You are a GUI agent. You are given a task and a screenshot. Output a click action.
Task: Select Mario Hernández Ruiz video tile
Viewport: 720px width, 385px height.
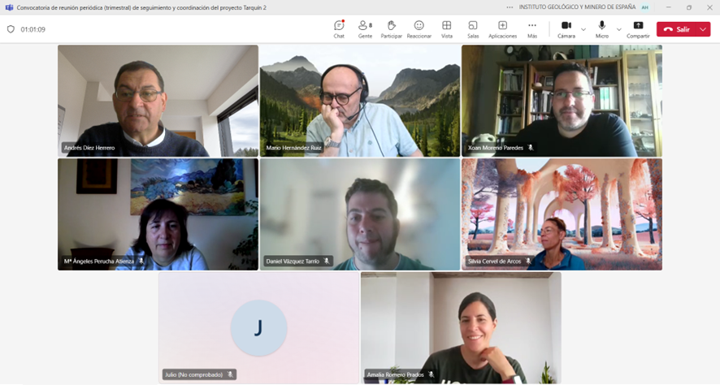click(x=359, y=101)
